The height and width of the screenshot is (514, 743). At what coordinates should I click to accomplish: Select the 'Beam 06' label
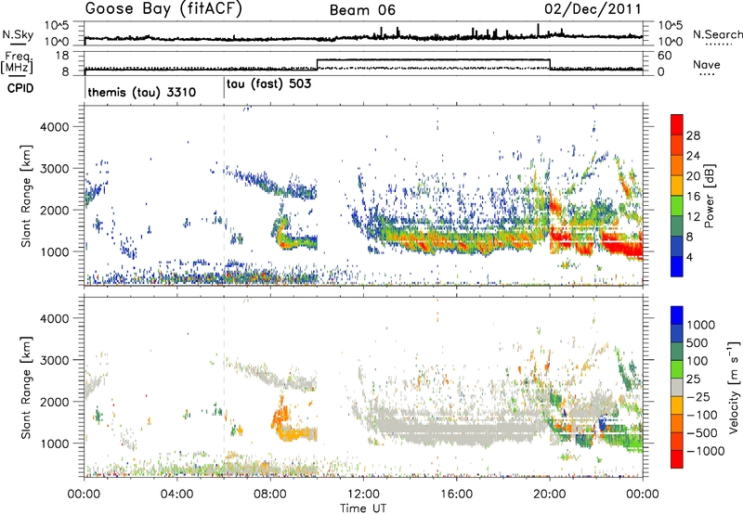362,10
